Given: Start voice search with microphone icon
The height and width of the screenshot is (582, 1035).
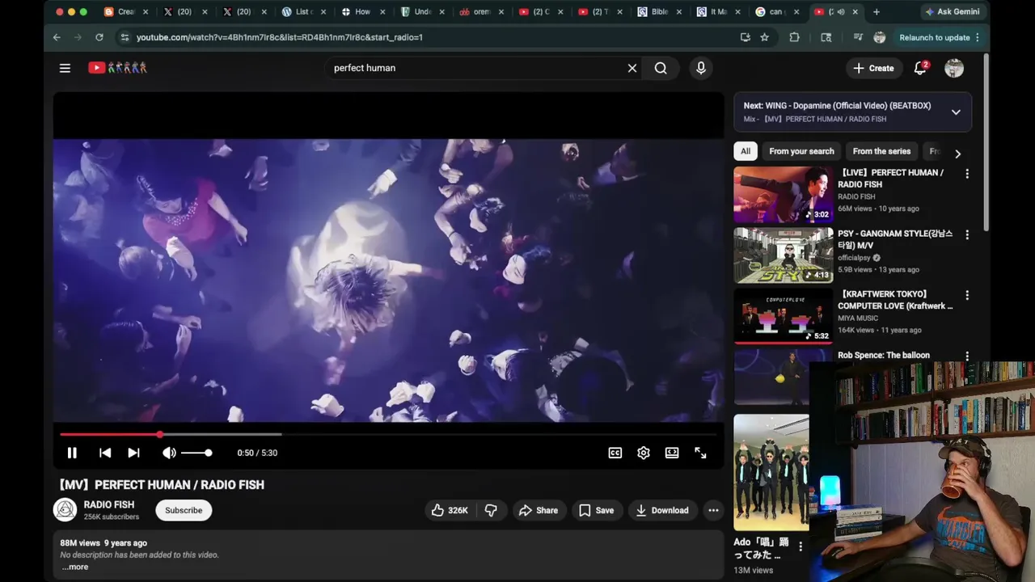Looking at the screenshot, I should pos(701,68).
